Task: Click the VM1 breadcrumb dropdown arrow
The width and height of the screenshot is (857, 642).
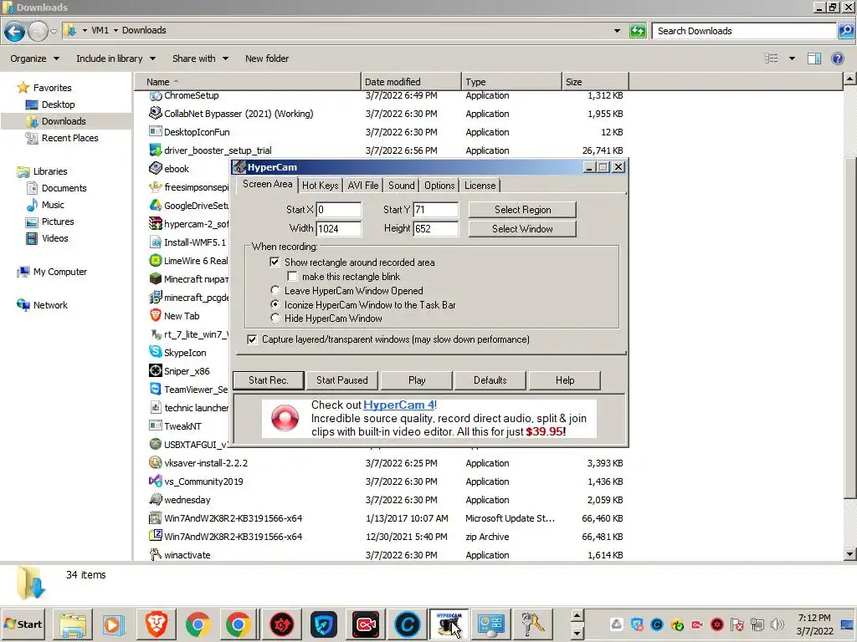Action: 115,31
